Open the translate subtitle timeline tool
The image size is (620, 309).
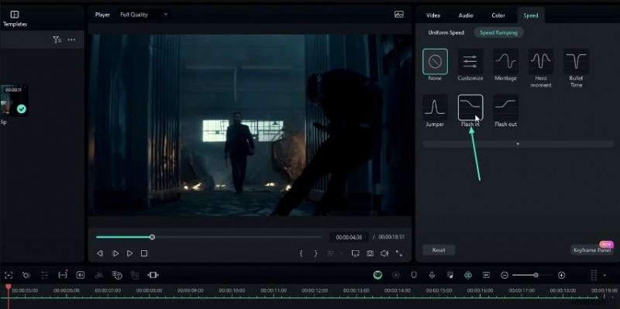[x=117, y=275]
